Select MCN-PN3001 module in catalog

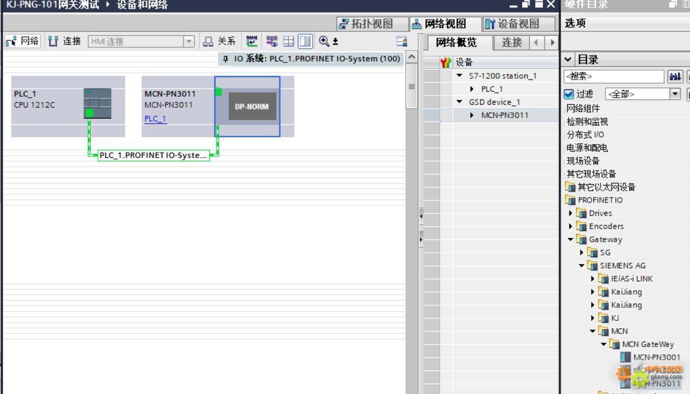pos(656,357)
